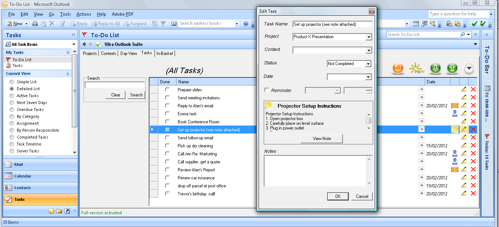Open the Status dropdown showing Not Completed
Image resolution: width=499 pixels, height=227 pixels.
368,64
